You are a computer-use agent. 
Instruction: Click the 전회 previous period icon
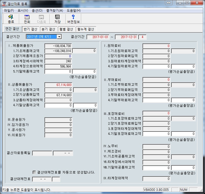[27, 19]
